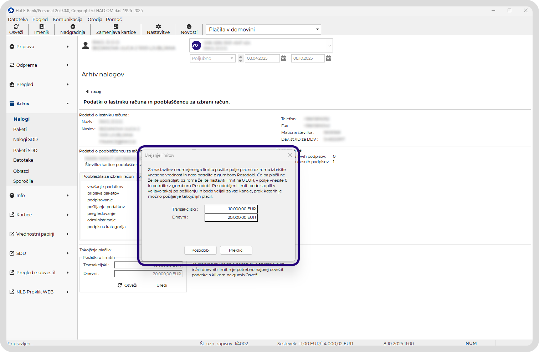Close the Urejanje limitov dialog
Screen dimensions: 539x352
point(290,155)
